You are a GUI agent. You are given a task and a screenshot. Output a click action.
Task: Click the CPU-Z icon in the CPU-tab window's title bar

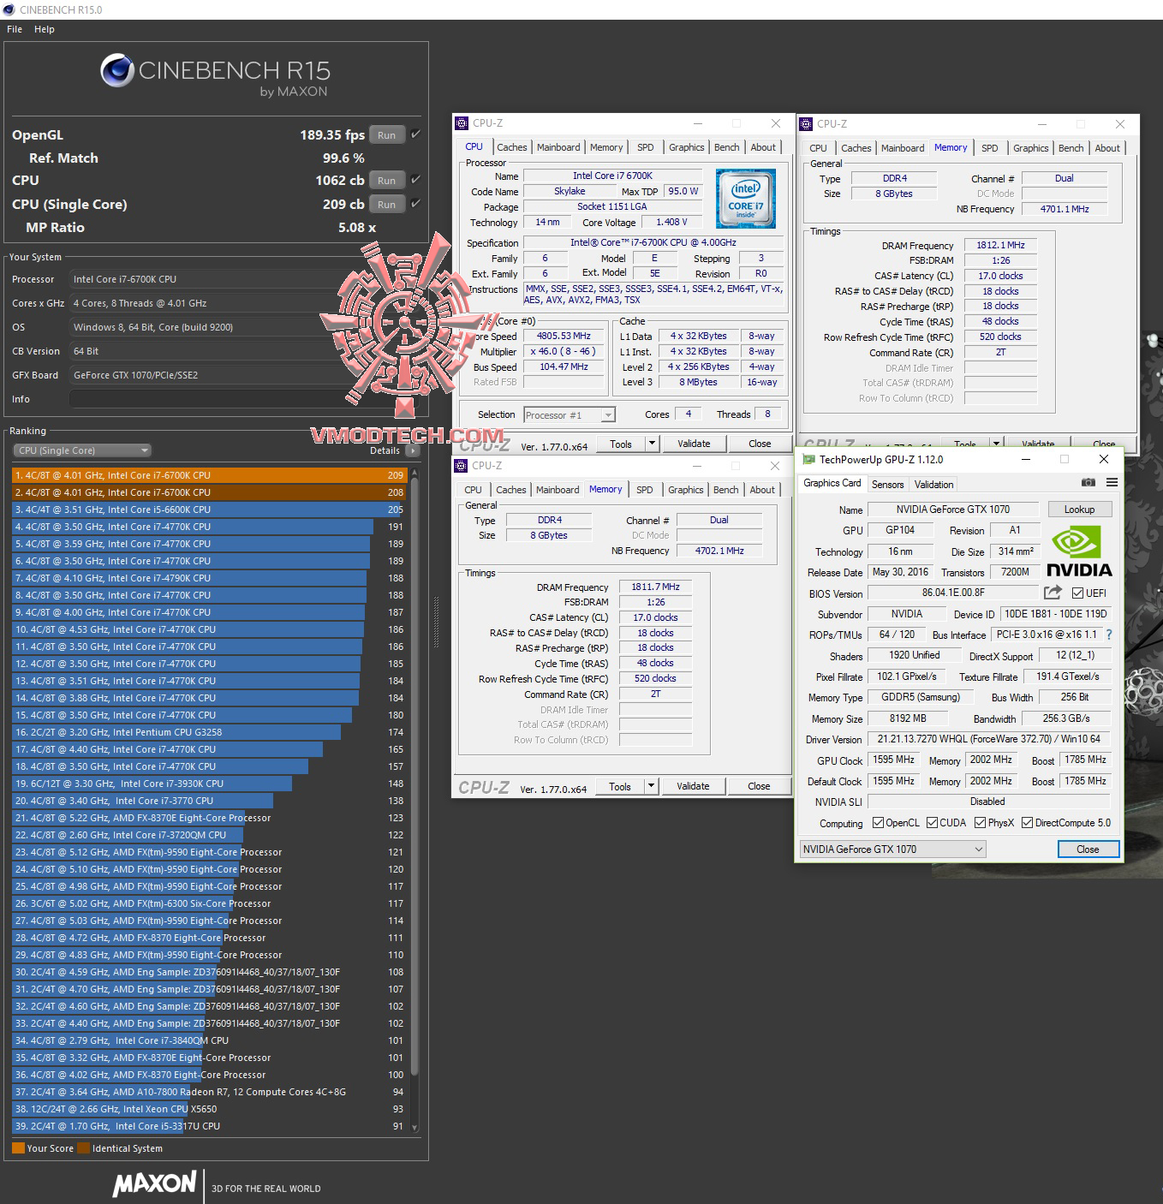[x=462, y=123]
